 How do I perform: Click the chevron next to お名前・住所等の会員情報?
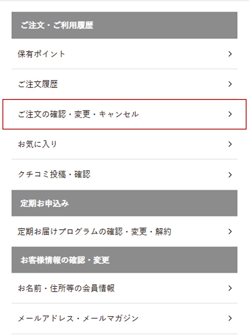click(230, 288)
